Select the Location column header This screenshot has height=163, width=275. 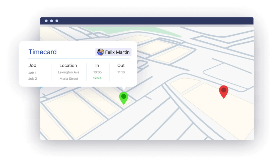[68, 65]
